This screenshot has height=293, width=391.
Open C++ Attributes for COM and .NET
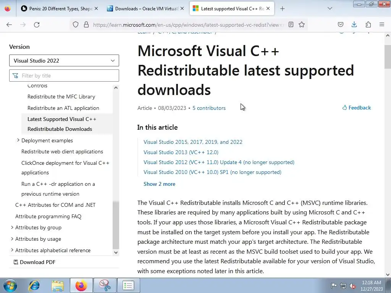point(55,205)
